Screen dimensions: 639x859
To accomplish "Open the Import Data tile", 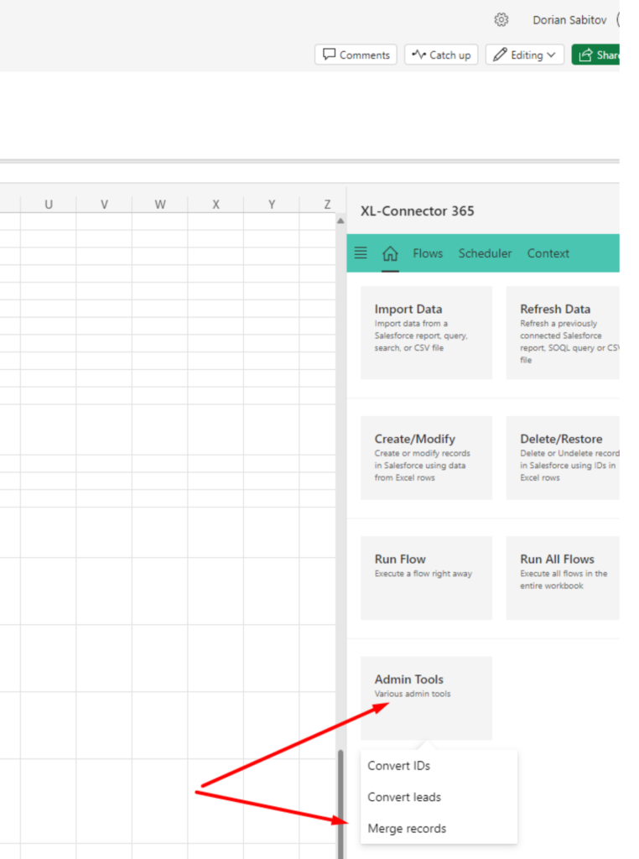I will coord(426,332).
